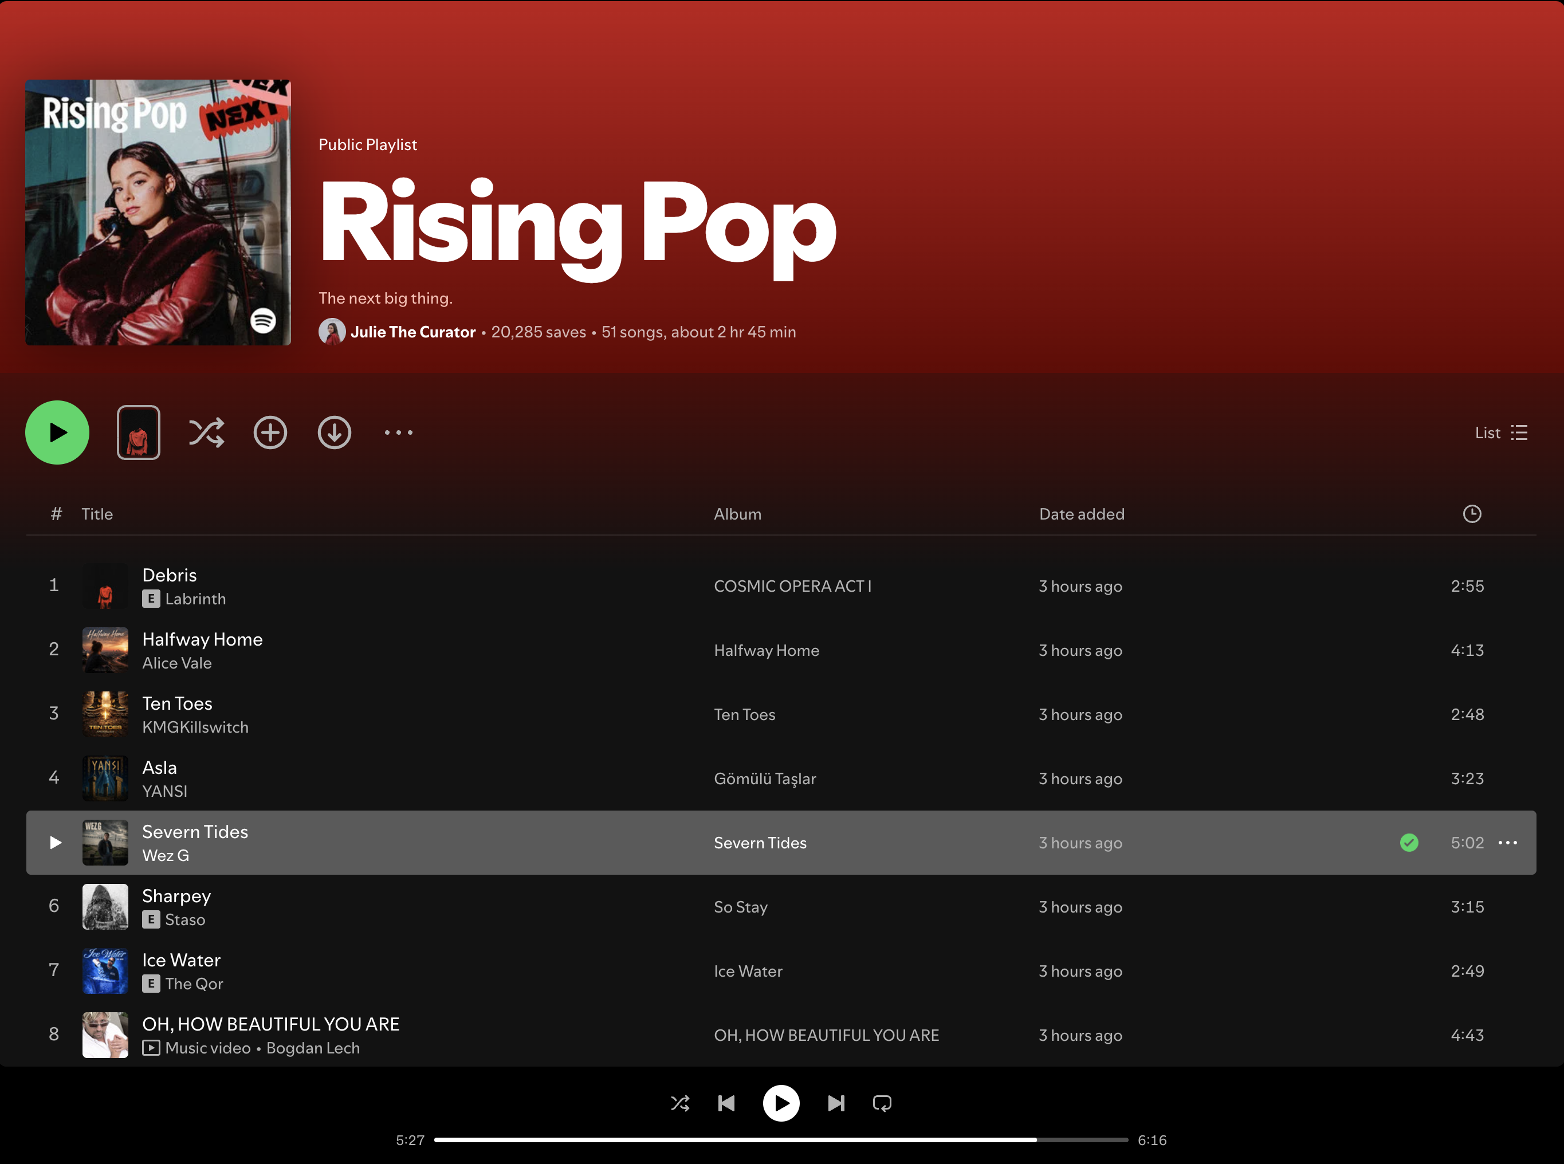Select the Ten Toes track title
The height and width of the screenshot is (1164, 1564).
pos(178,703)
